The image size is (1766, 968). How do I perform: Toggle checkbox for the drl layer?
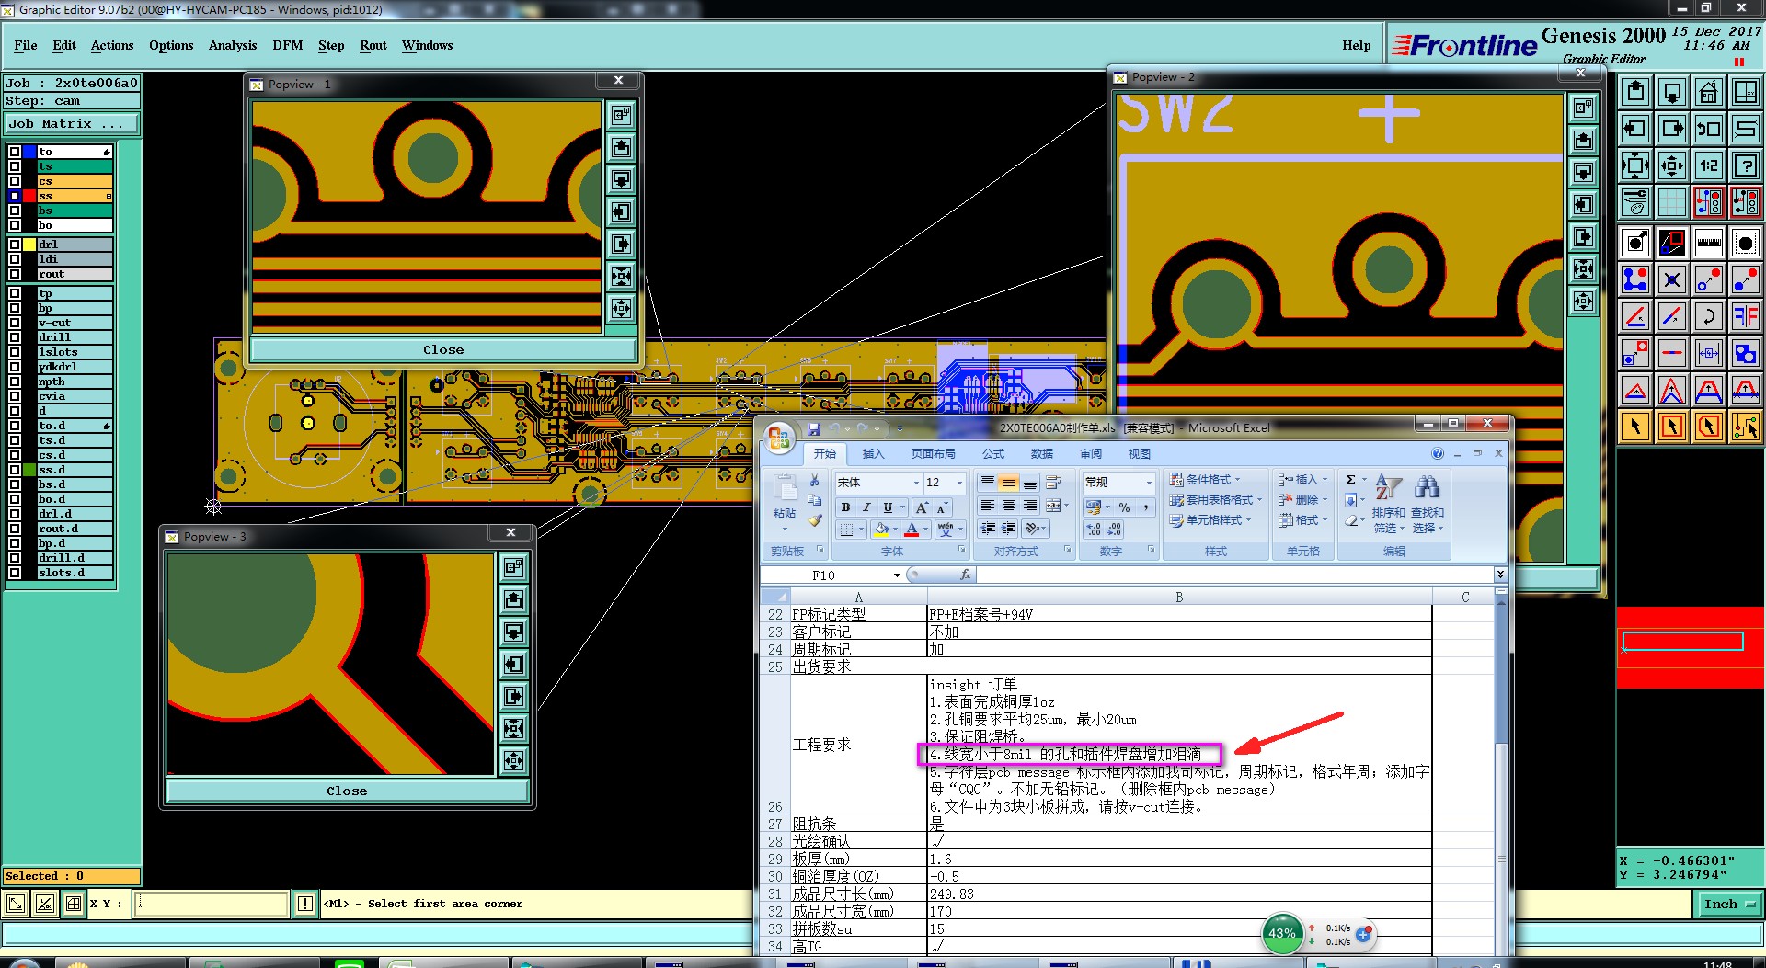tap(15, 245)
